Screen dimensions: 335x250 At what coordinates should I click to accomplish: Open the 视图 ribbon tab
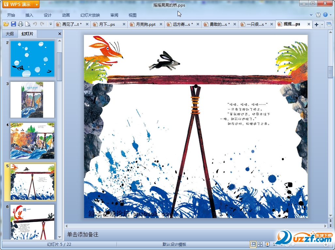133,15
